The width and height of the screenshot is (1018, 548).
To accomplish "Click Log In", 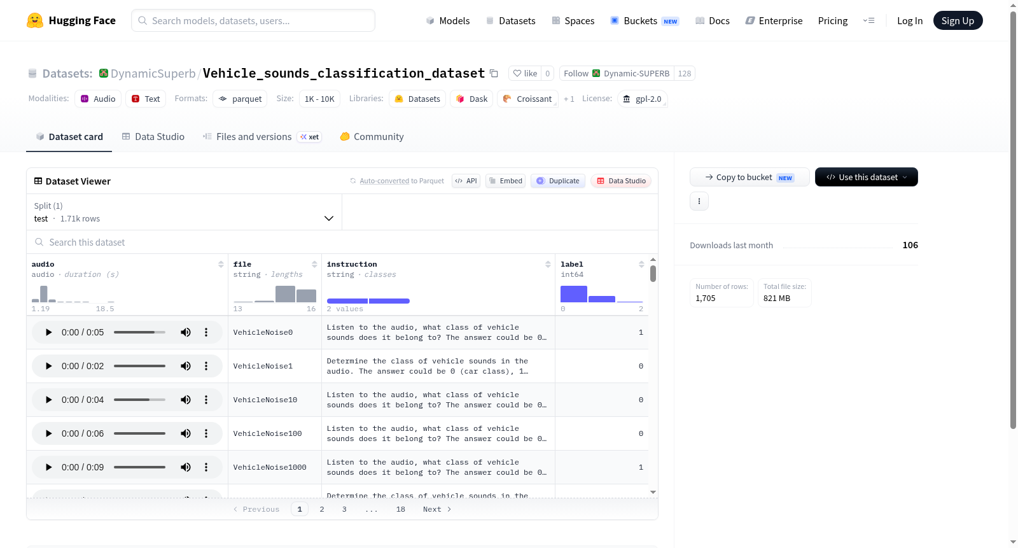I will click(x=910, y=20).
